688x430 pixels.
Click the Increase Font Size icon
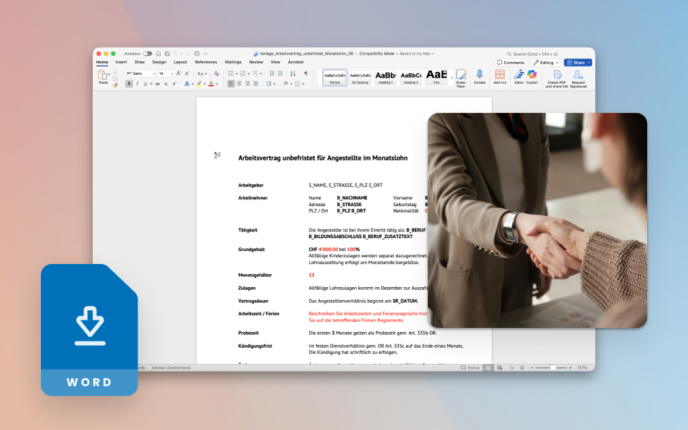(178, 73)
